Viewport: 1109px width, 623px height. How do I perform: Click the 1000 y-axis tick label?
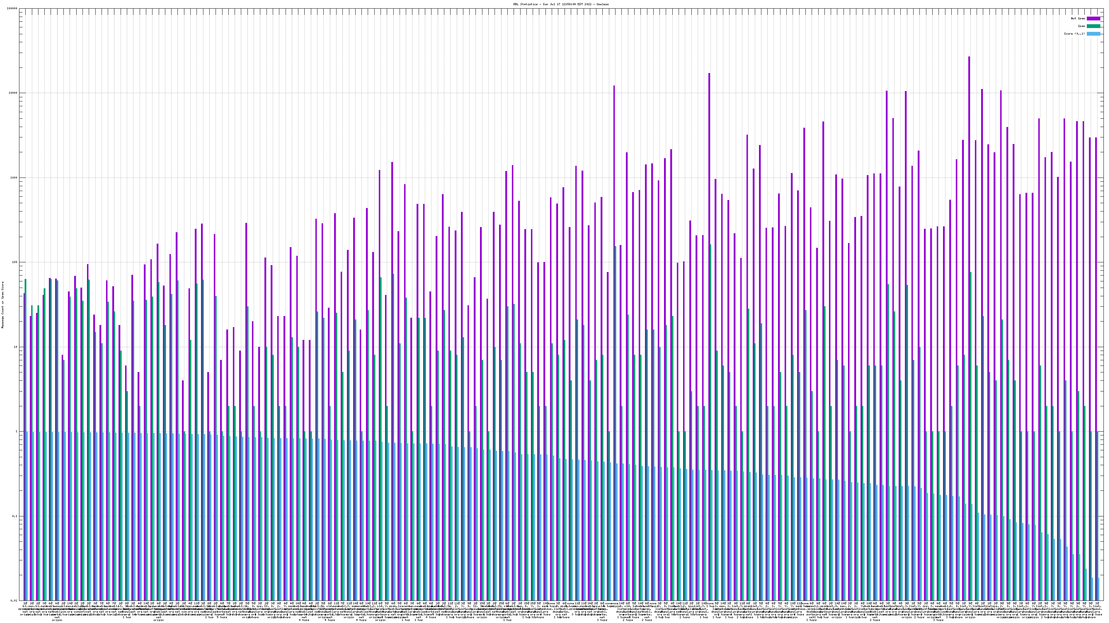(x=14, y=178)
